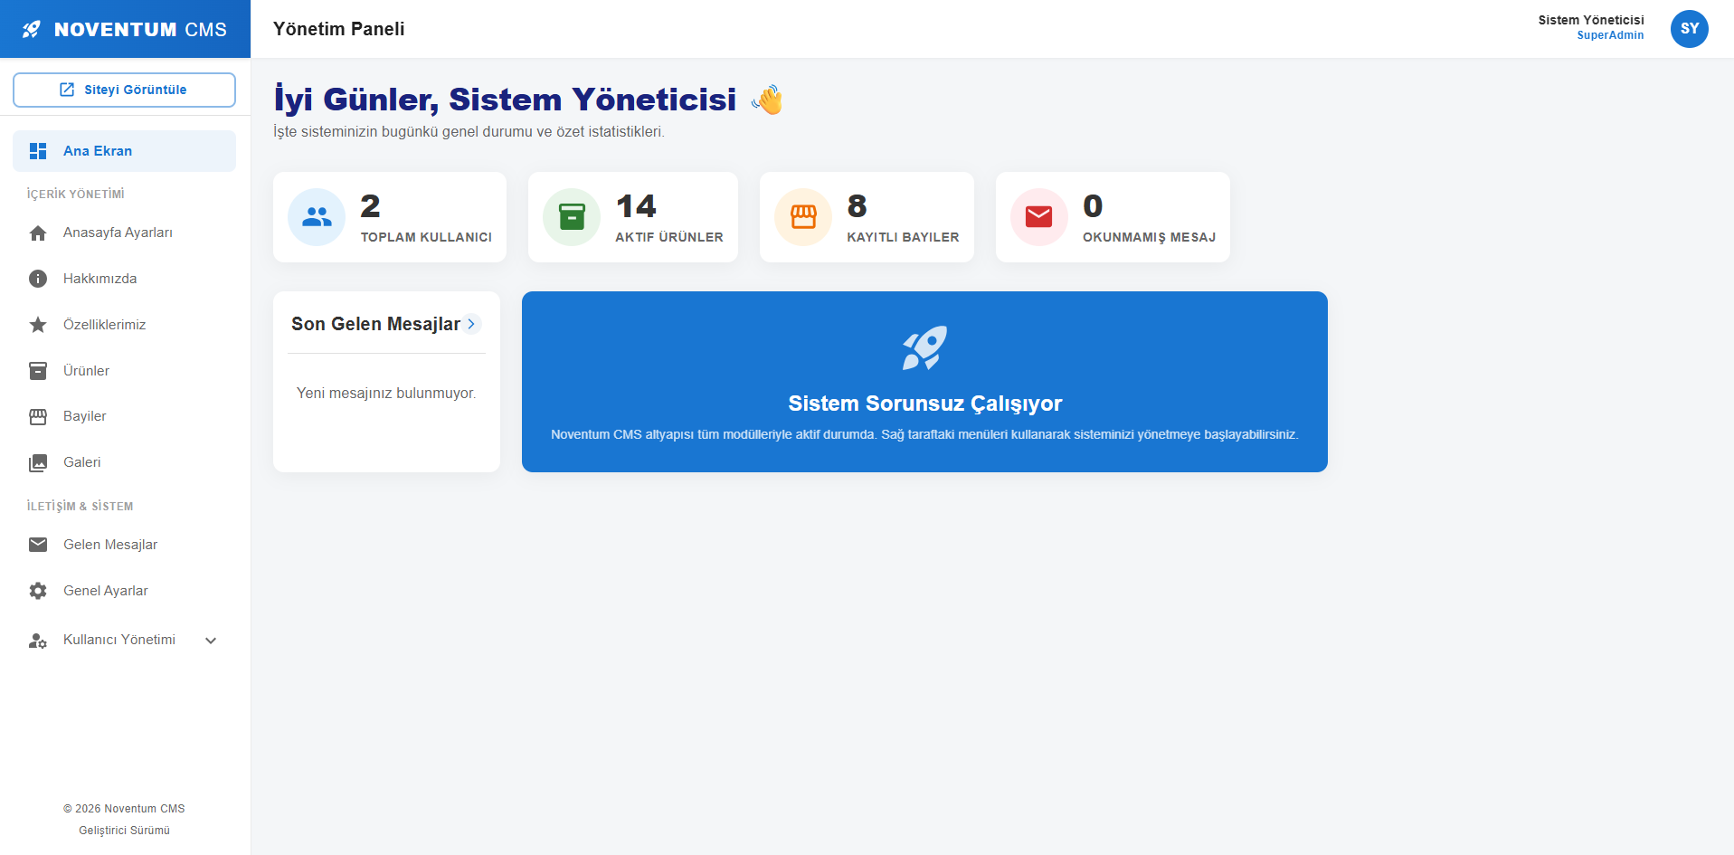Click the gear icon beside Genel Ayarlar
Viewport: 1734px width, 855px height.
pyautogui.click(x=38, y=591)
